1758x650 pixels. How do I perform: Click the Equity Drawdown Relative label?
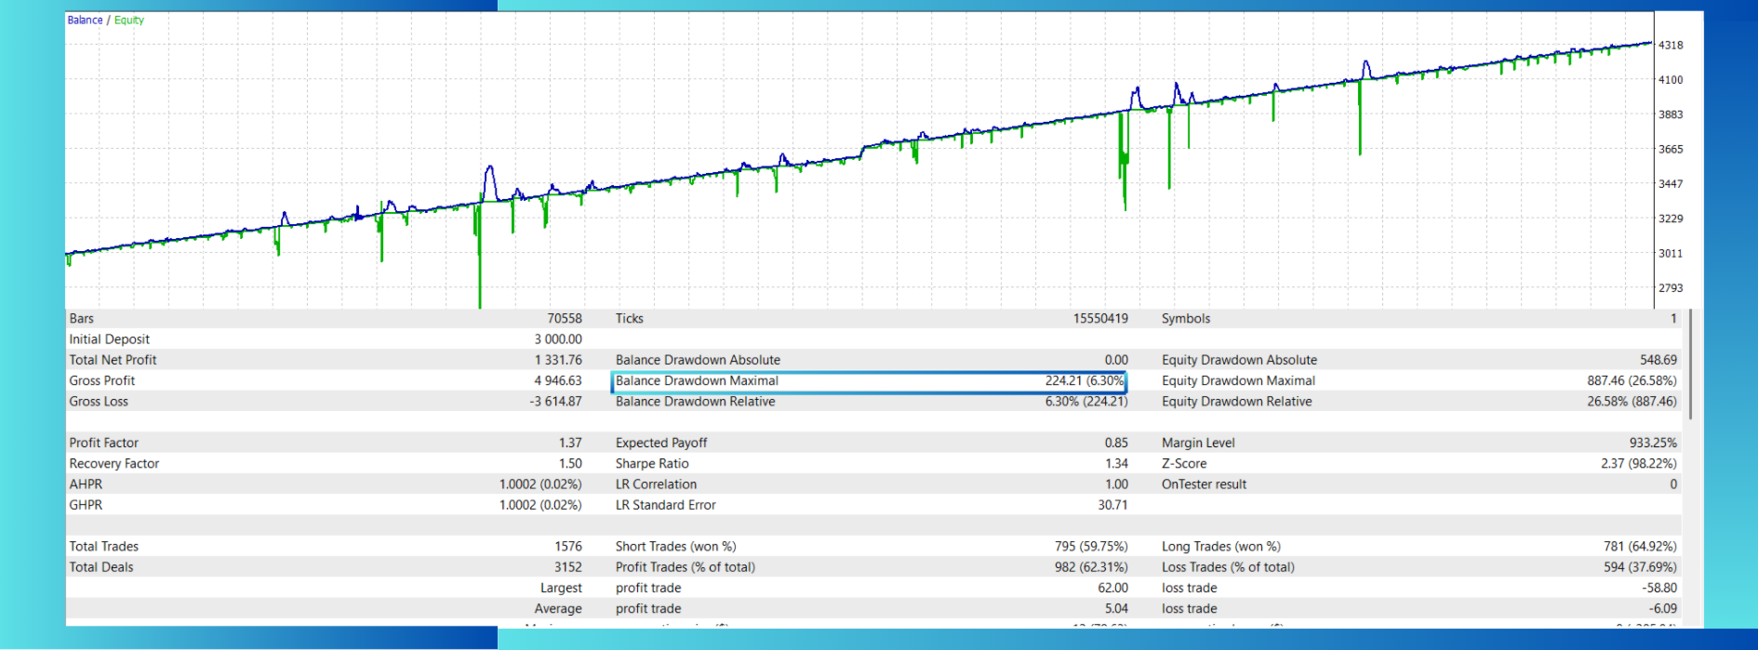(x=1236, y=402)
